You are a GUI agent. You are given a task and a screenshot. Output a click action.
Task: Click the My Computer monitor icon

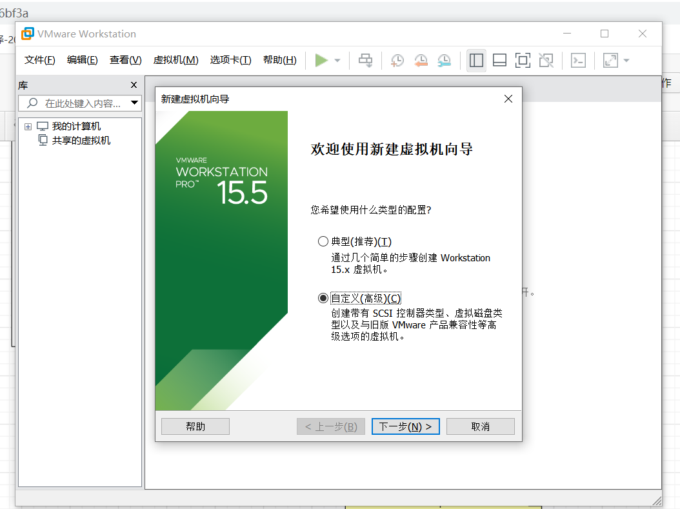(43, 126)
